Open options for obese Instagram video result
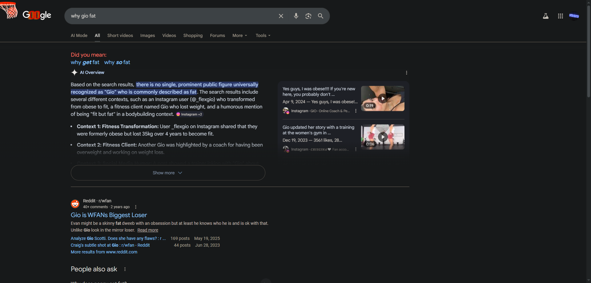 (x=356, y=111)
